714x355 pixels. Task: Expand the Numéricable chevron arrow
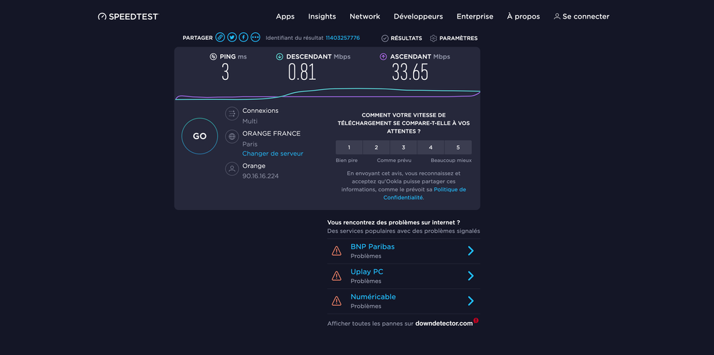click(471, 301)
